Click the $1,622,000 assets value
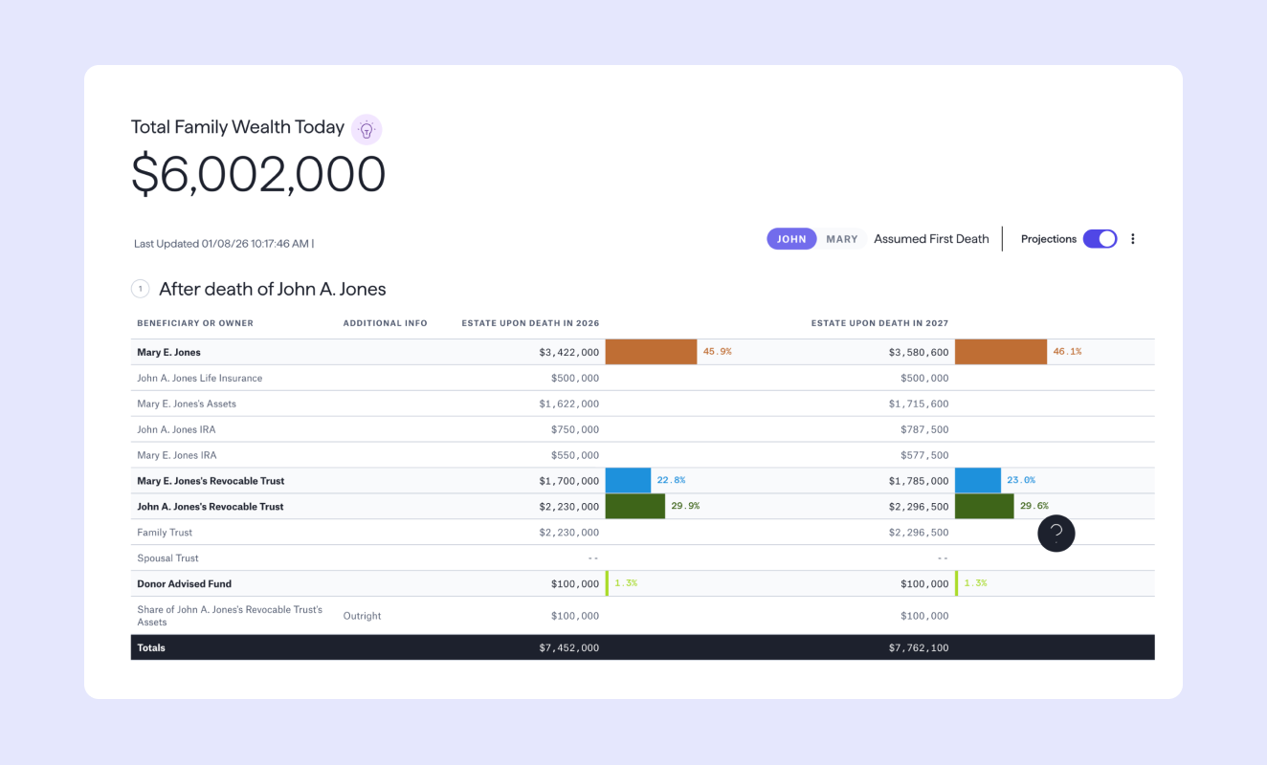Viewport: 1267px width, 765px height. point(568,404)
